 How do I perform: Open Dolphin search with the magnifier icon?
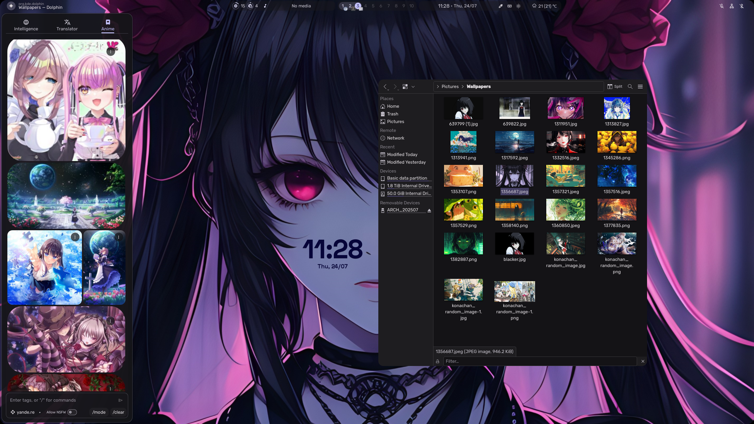tap(630, 87)
